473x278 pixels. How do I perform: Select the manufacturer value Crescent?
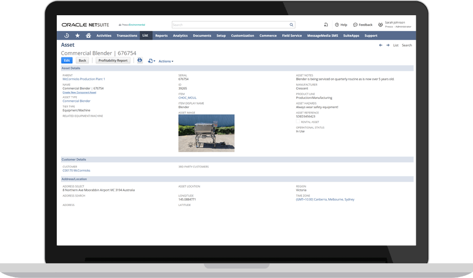click(x=302, y=88)
